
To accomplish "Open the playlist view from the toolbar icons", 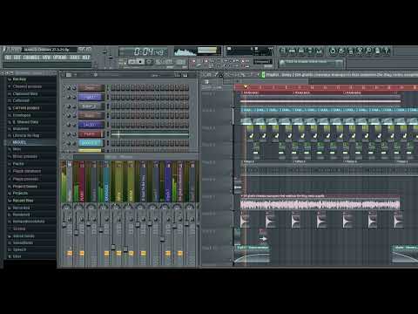I will pyautogui.click(x=282, y=51).
